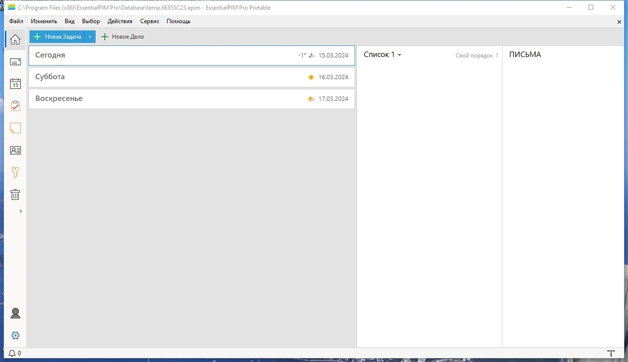Click the date 16.03.2024
The width and height of the screenshot is (628, 362).
coord(333,77)
